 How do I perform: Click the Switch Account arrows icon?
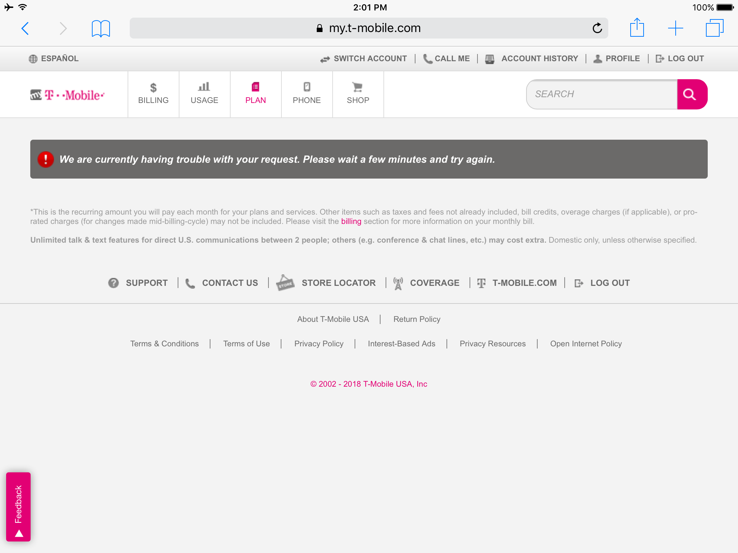(325, 59)
